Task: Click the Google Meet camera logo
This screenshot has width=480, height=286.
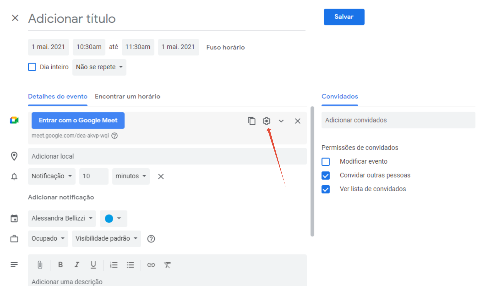Action: (x=14, y=120)
